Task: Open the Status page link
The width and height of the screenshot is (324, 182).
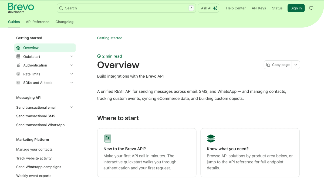Action: (x=277, y=8)
